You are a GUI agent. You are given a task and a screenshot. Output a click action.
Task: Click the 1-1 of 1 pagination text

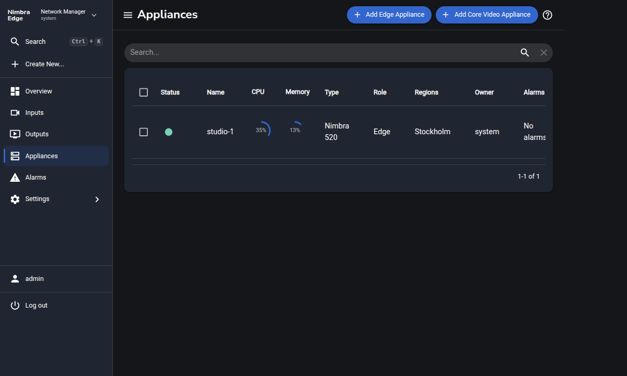click(x=529, y=177)
